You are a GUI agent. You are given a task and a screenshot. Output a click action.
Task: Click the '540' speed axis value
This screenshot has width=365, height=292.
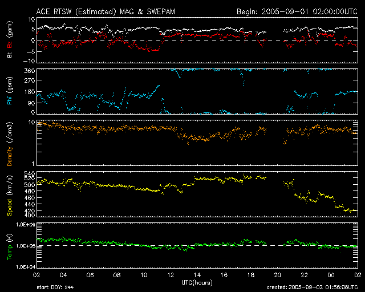30,173
